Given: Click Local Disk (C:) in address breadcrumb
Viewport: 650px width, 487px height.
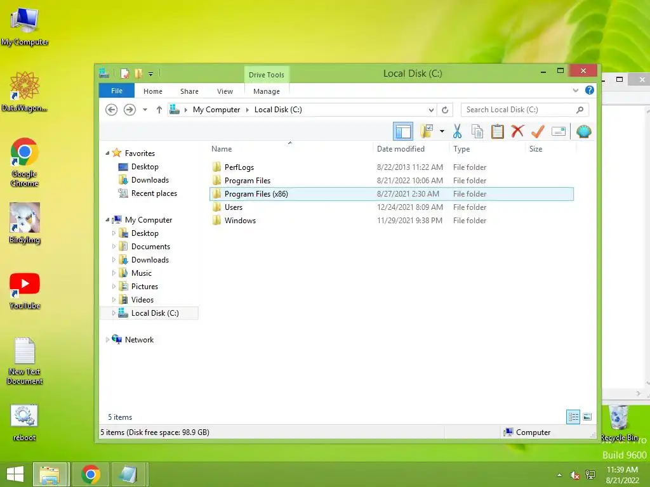Looking at the screenshot, I should (x=278, y=110).
